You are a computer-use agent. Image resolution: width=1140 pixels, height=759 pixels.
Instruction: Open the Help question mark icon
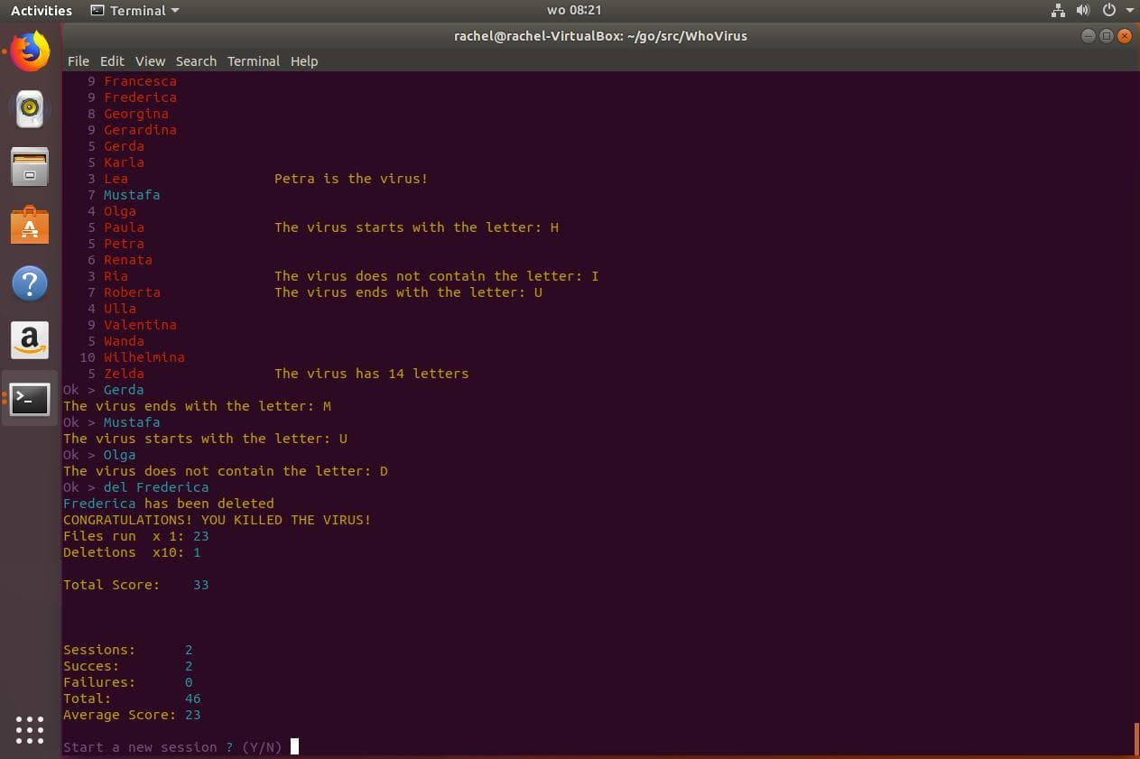[30, 282]
